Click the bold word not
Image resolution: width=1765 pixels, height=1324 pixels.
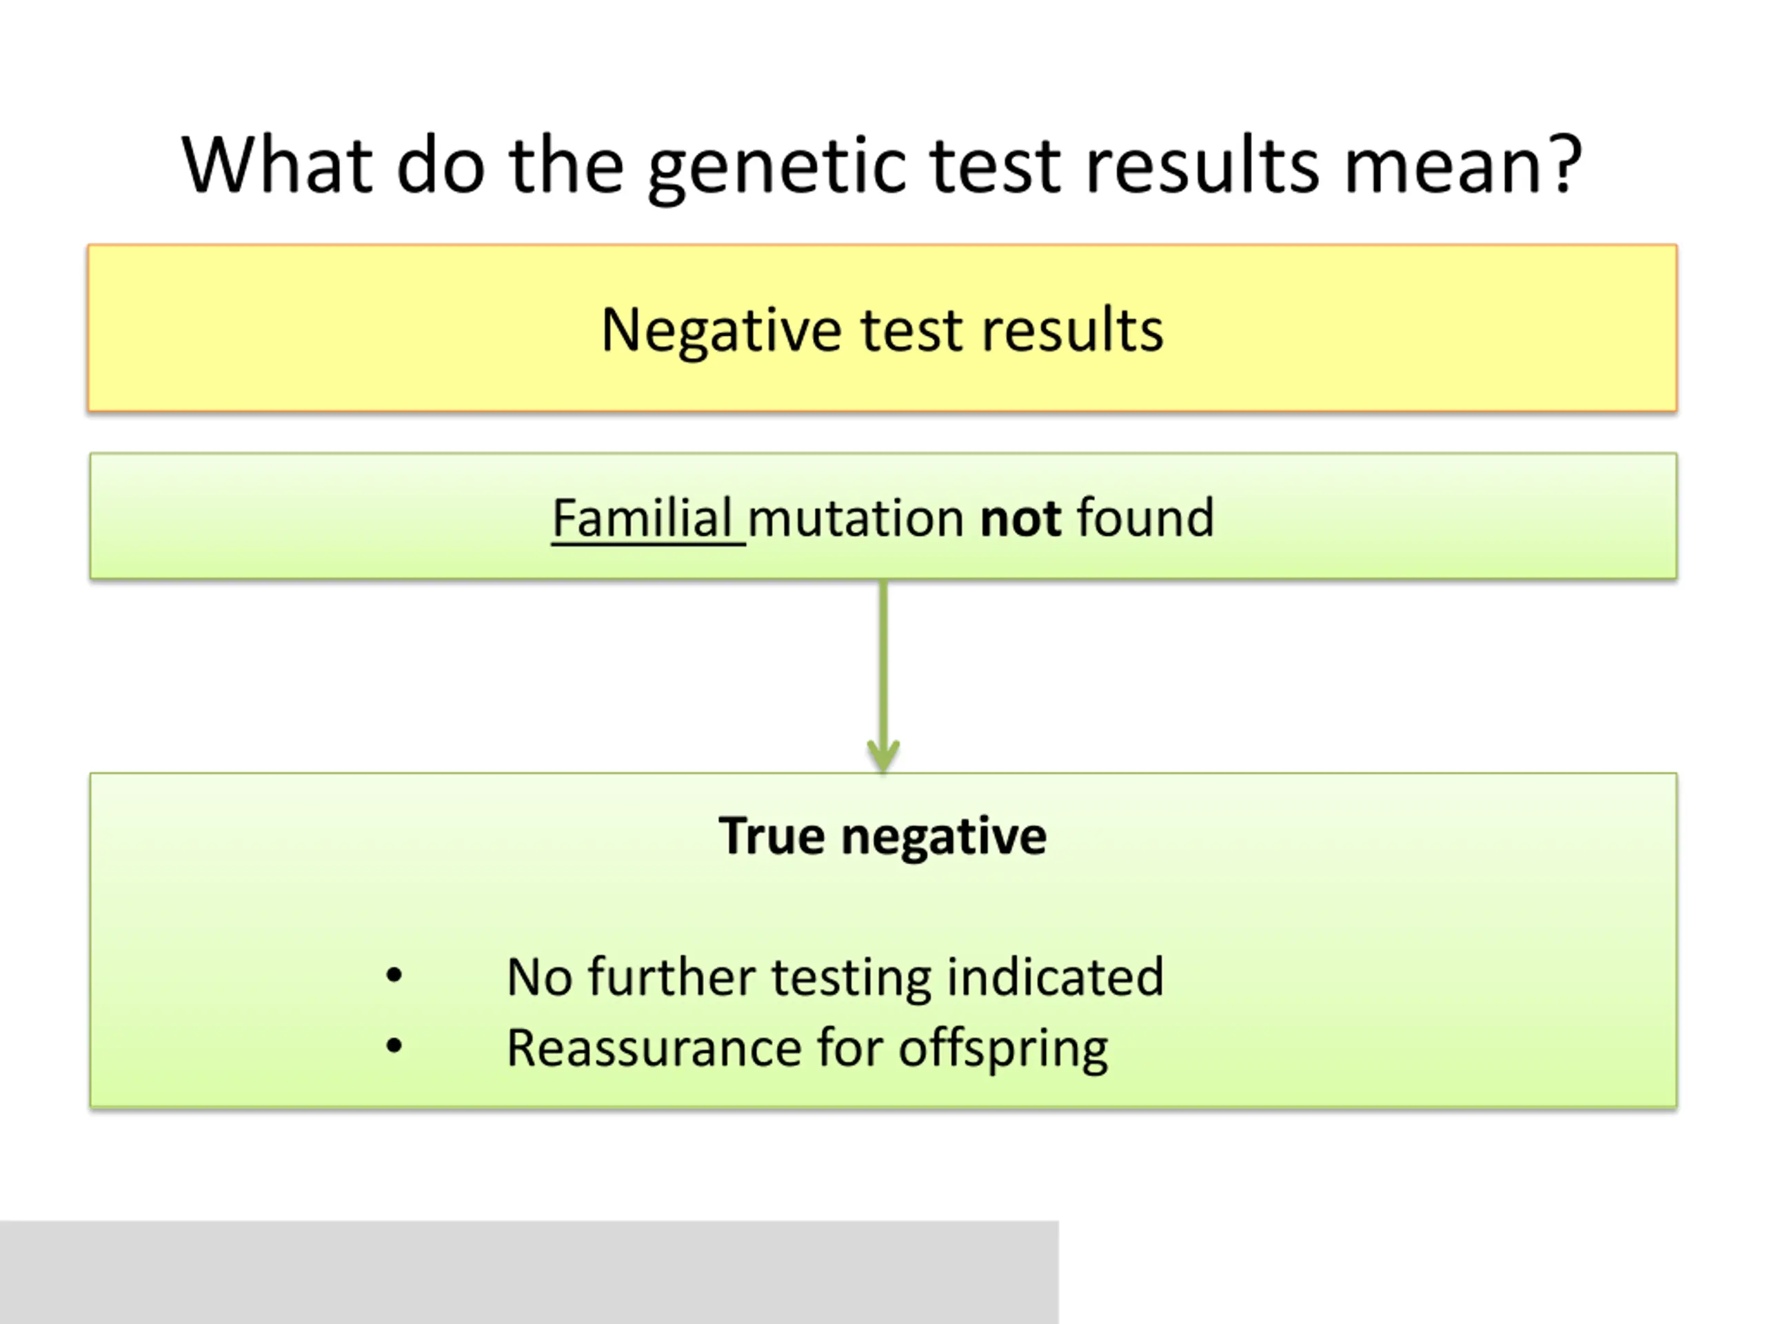1020,518
